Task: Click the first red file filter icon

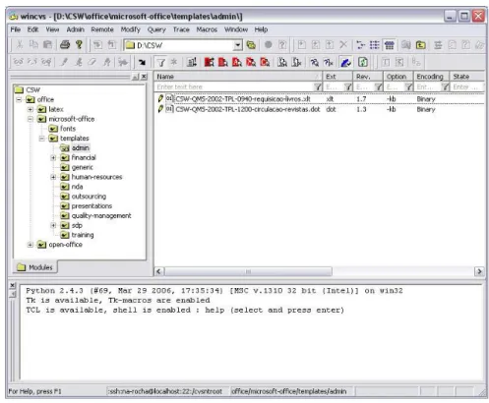Action: tap(209, 62)
